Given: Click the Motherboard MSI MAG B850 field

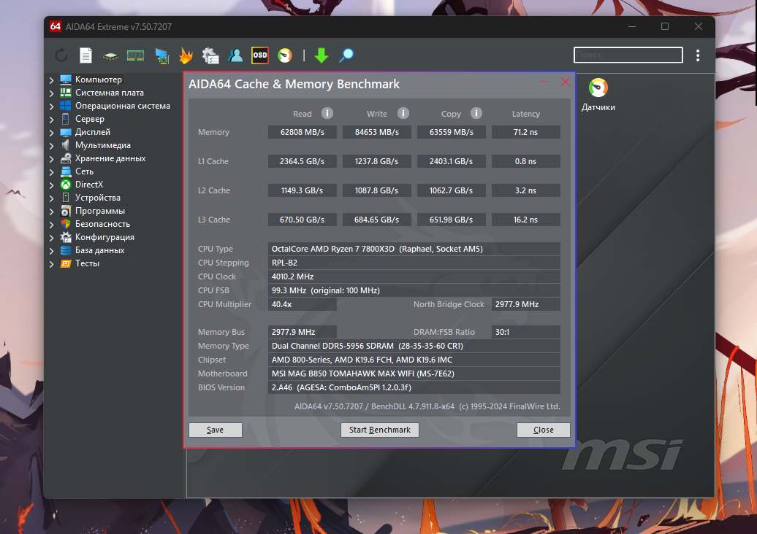Looking at the screenshot, I should (x=414, y=374).
